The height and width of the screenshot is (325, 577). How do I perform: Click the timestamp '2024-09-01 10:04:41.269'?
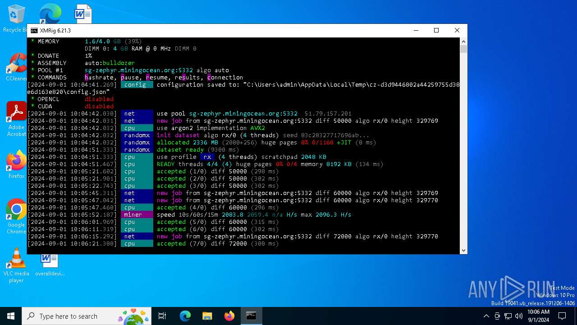(72, 85)
